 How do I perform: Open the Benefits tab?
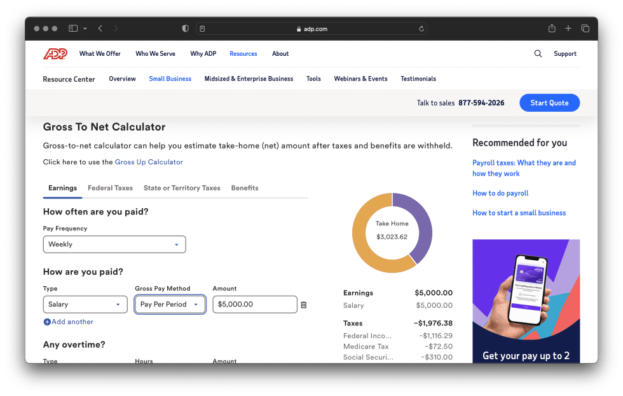pyautogui.click(x=245, y=188)
